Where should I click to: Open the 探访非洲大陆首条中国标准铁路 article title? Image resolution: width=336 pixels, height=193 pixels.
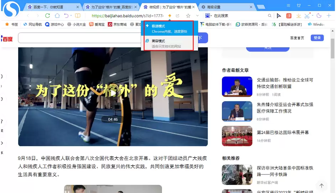(285, 171)
